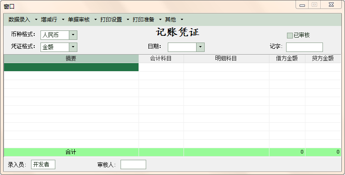The height and width of the screenshot is (175, 345).
Task: Click the 借方金额 column header
Action: pyautogui.click(x=287, y=59)
